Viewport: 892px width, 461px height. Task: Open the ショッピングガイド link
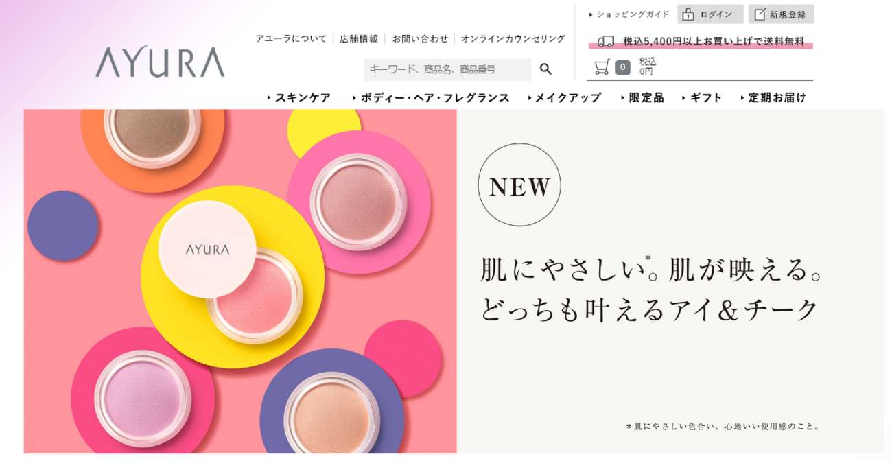tap(629, 14)
